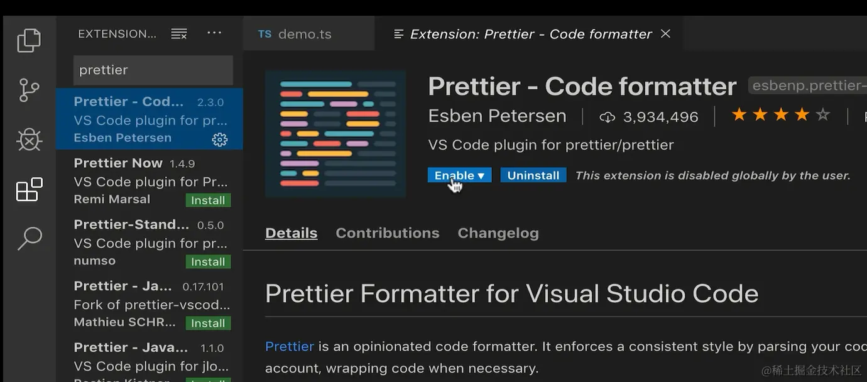Clear extensions search results icon
This screenshot has height=382, width=867.
click(179, 34)
